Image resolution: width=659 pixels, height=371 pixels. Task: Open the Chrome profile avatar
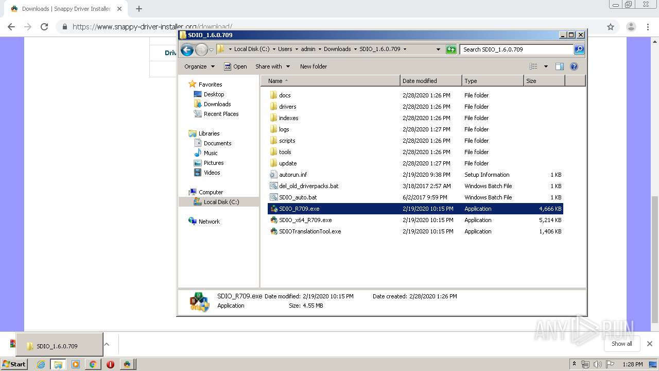[631, 27]
